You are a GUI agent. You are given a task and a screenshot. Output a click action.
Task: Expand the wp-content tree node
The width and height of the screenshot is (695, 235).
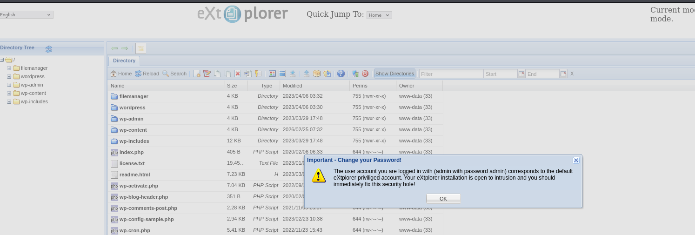pyautogui.click(x=9, y=93)
